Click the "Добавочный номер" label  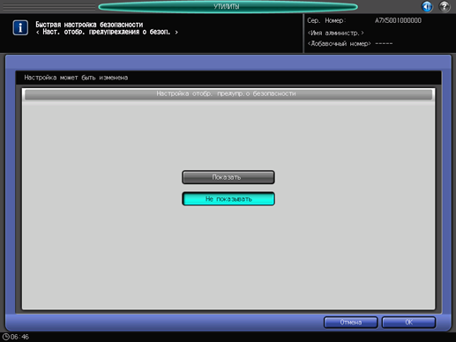pyautogui.click(x=339, y=44)
